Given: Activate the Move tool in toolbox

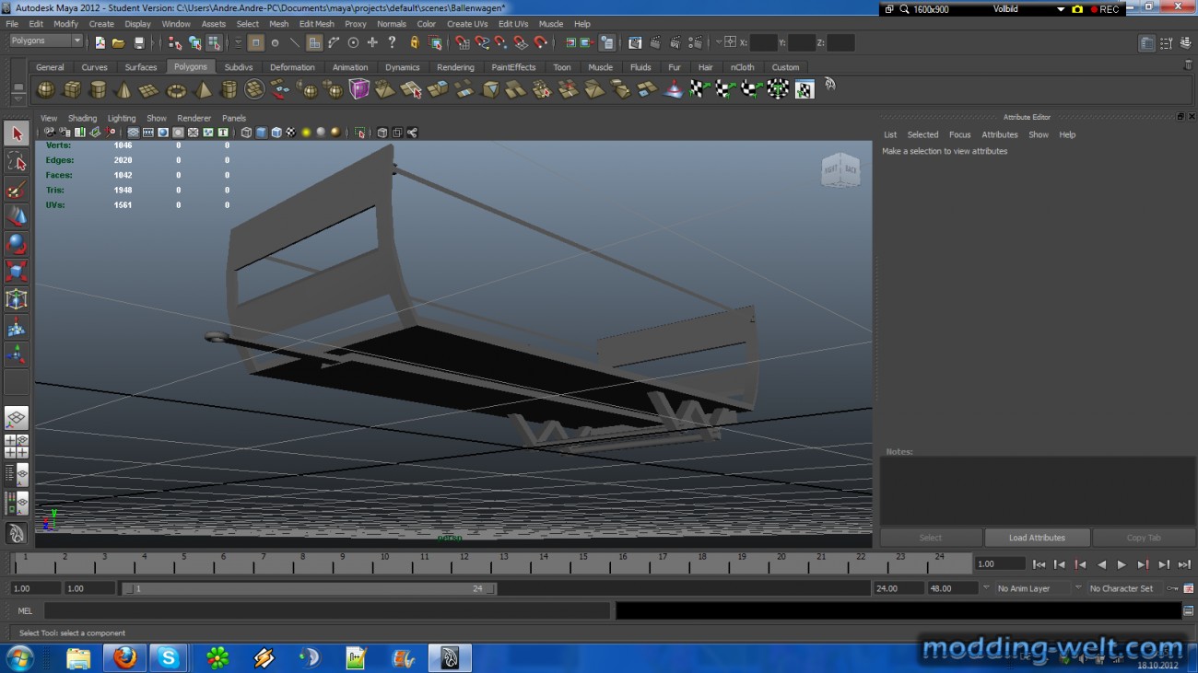Looking at the screenshot, I should click(x=17, y=217).
